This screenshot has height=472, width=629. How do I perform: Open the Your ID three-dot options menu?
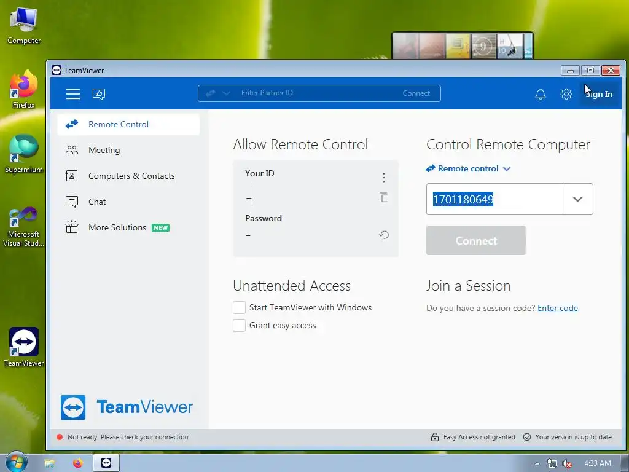pos(384,178)
